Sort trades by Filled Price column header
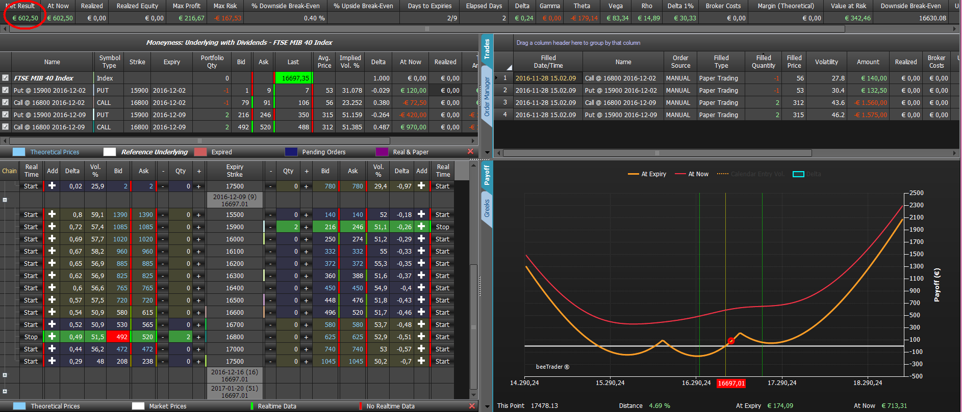 pyautogui.click(x=794, y=62)
